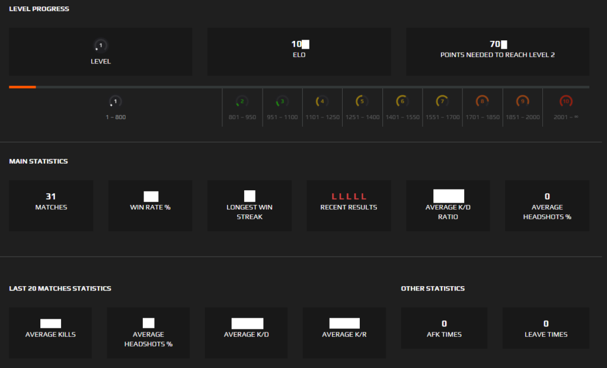Select the level 6 badge (1401–1550)
The width and height of the screenshot is (607, 368).
pyautogui.click(x=402, y=101)
